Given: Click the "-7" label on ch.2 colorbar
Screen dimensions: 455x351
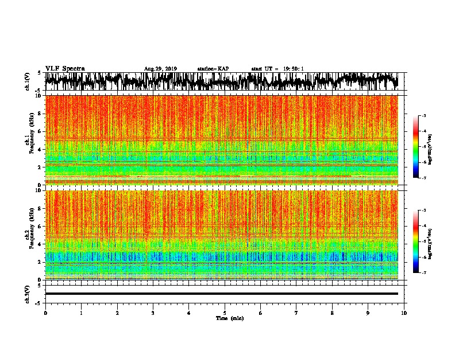Looking at the screenshot, I should (424, 272).
